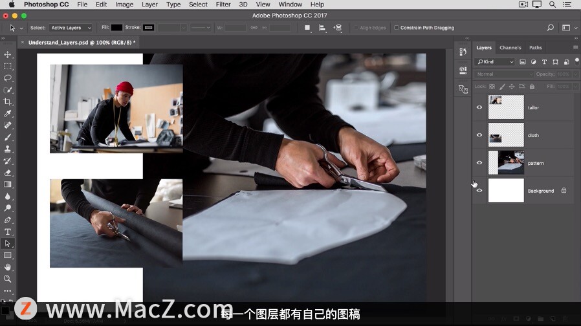Screen dimensions: 581x326
Task: Open the Properties panel icon
Action: point(463,70)
